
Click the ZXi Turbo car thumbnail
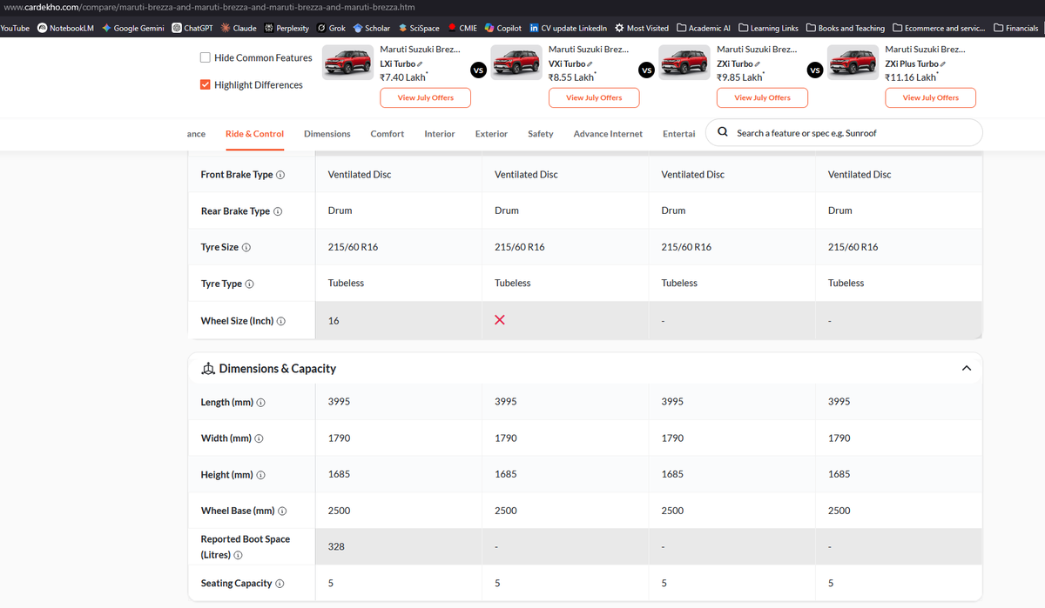(685, 63)
